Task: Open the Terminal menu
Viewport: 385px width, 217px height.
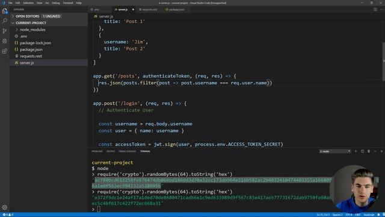Action: pyautogui.click(x=68, y=3)
